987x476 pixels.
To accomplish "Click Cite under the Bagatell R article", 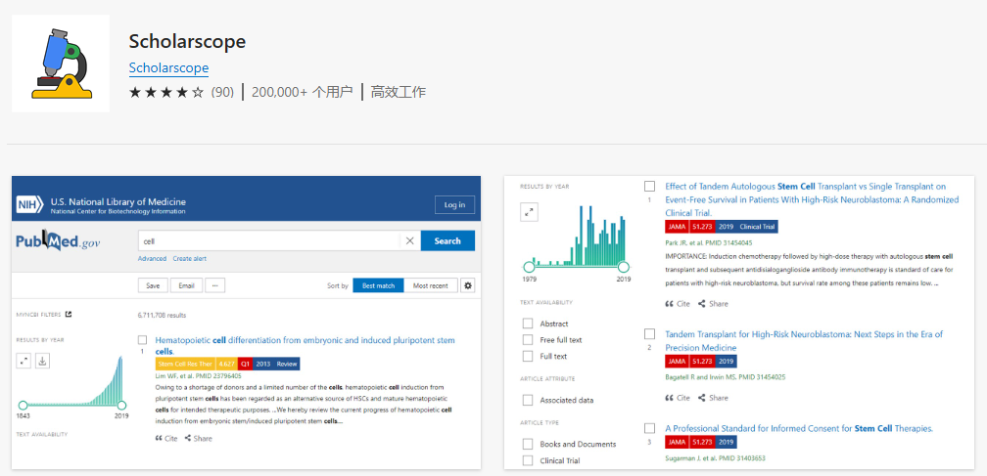I will click(678, 398).
